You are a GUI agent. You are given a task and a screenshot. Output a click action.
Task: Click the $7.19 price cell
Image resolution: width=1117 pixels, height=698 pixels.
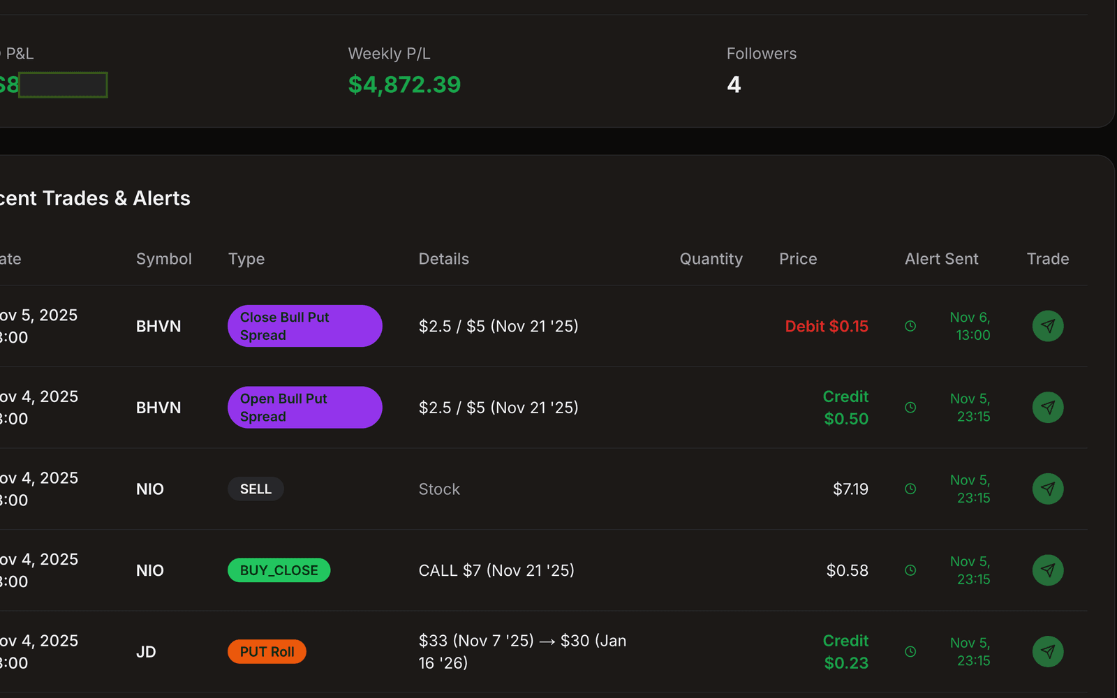850,489
